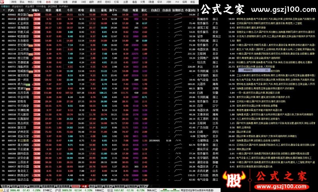The image size is (318, 192).
Task: Select the 定制品种 bottom tab
Action: 132,186
